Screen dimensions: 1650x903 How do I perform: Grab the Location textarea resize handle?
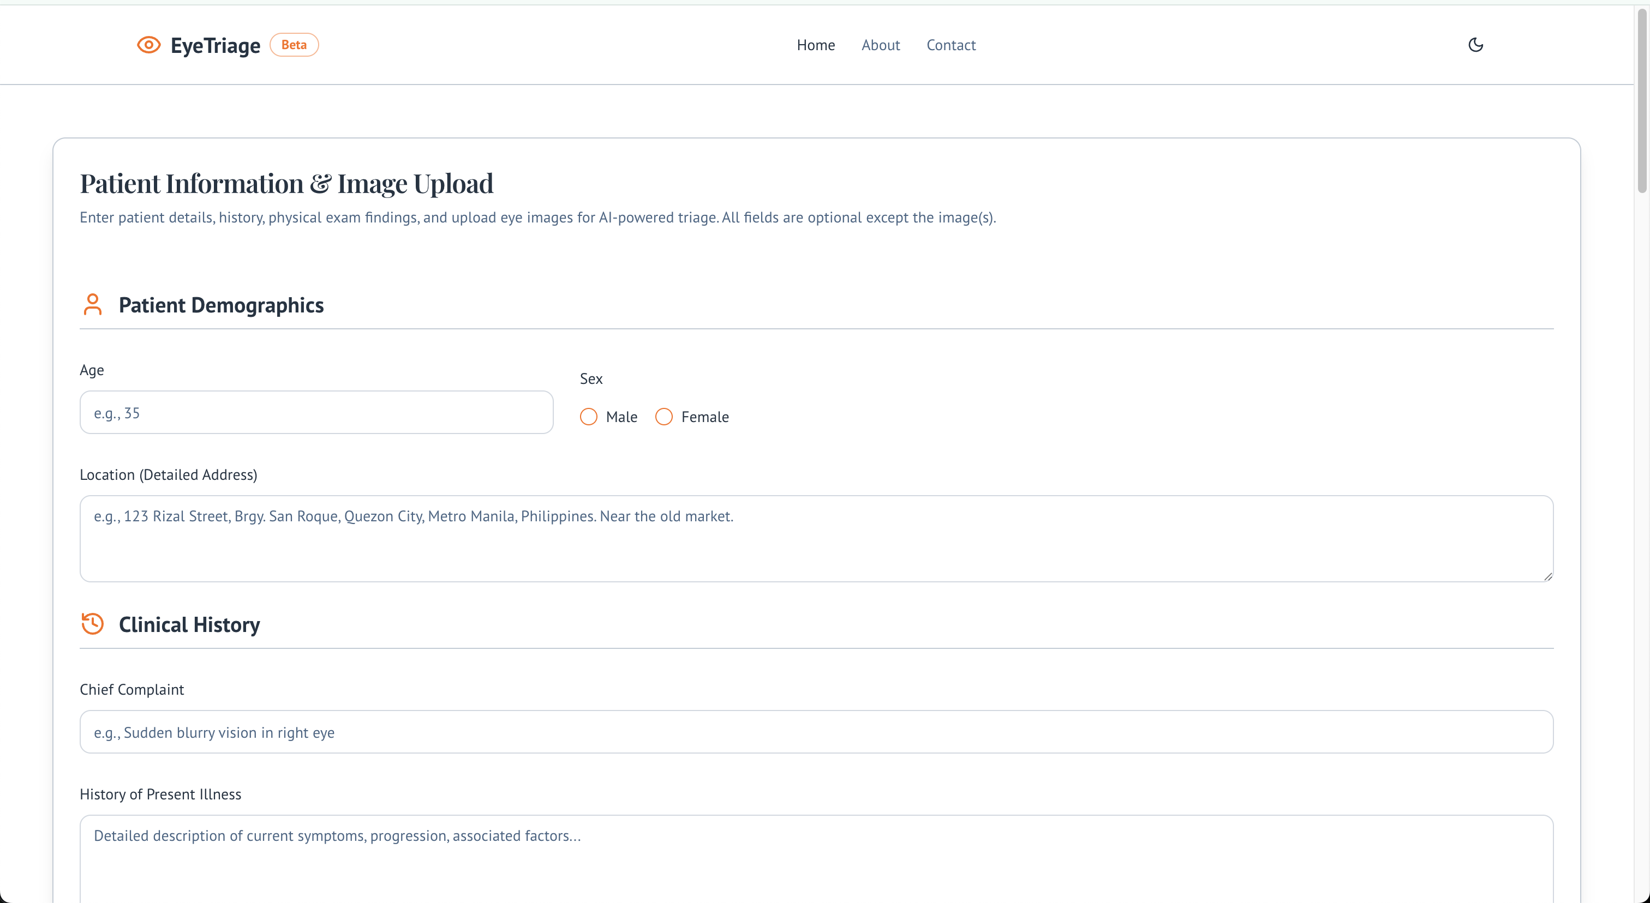1547,576
